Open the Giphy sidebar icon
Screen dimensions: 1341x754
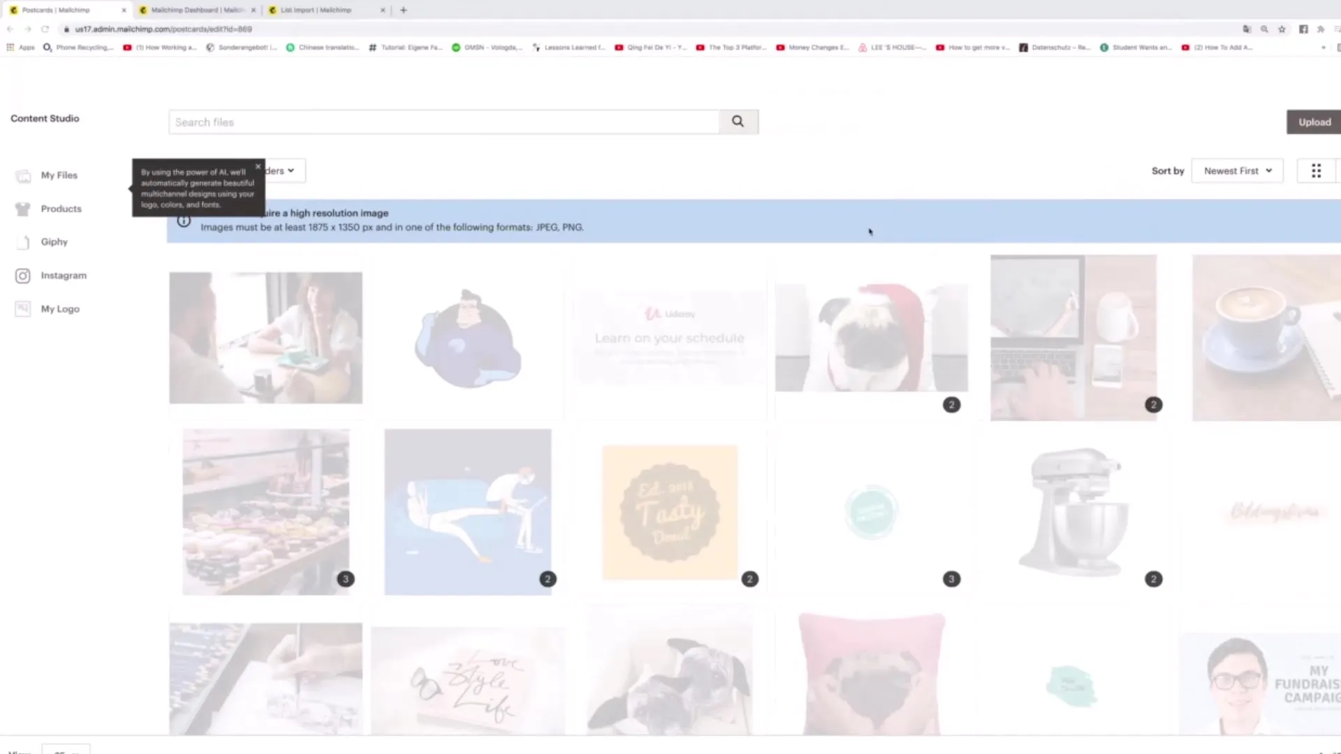(x=22, y=241)
